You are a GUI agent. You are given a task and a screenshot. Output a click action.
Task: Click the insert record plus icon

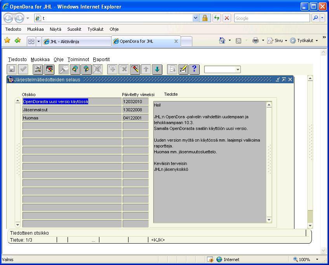pyautogui.click(x=112, y=69)
